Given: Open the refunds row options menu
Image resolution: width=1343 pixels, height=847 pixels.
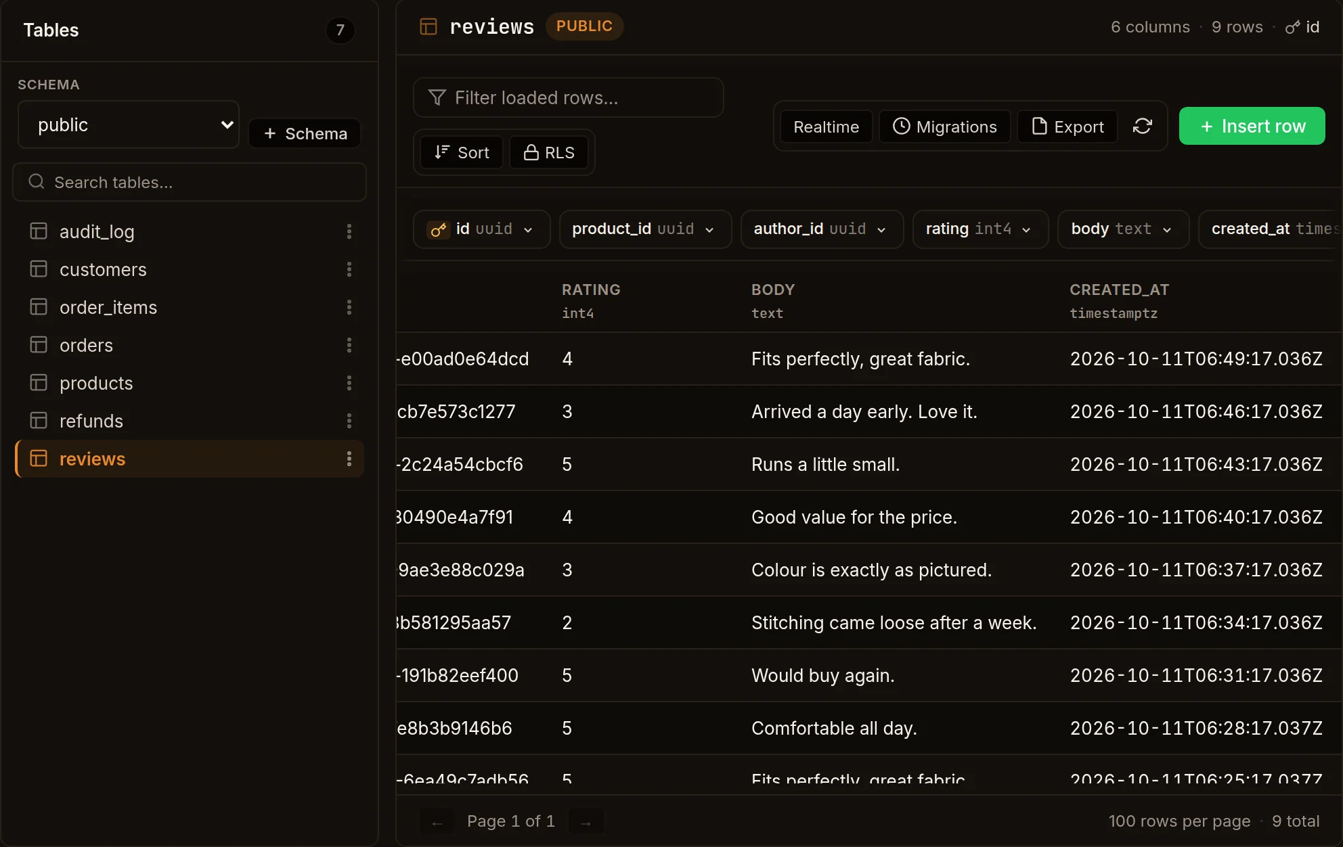Looking at the screenshot, I should click(x=349, y=421).
